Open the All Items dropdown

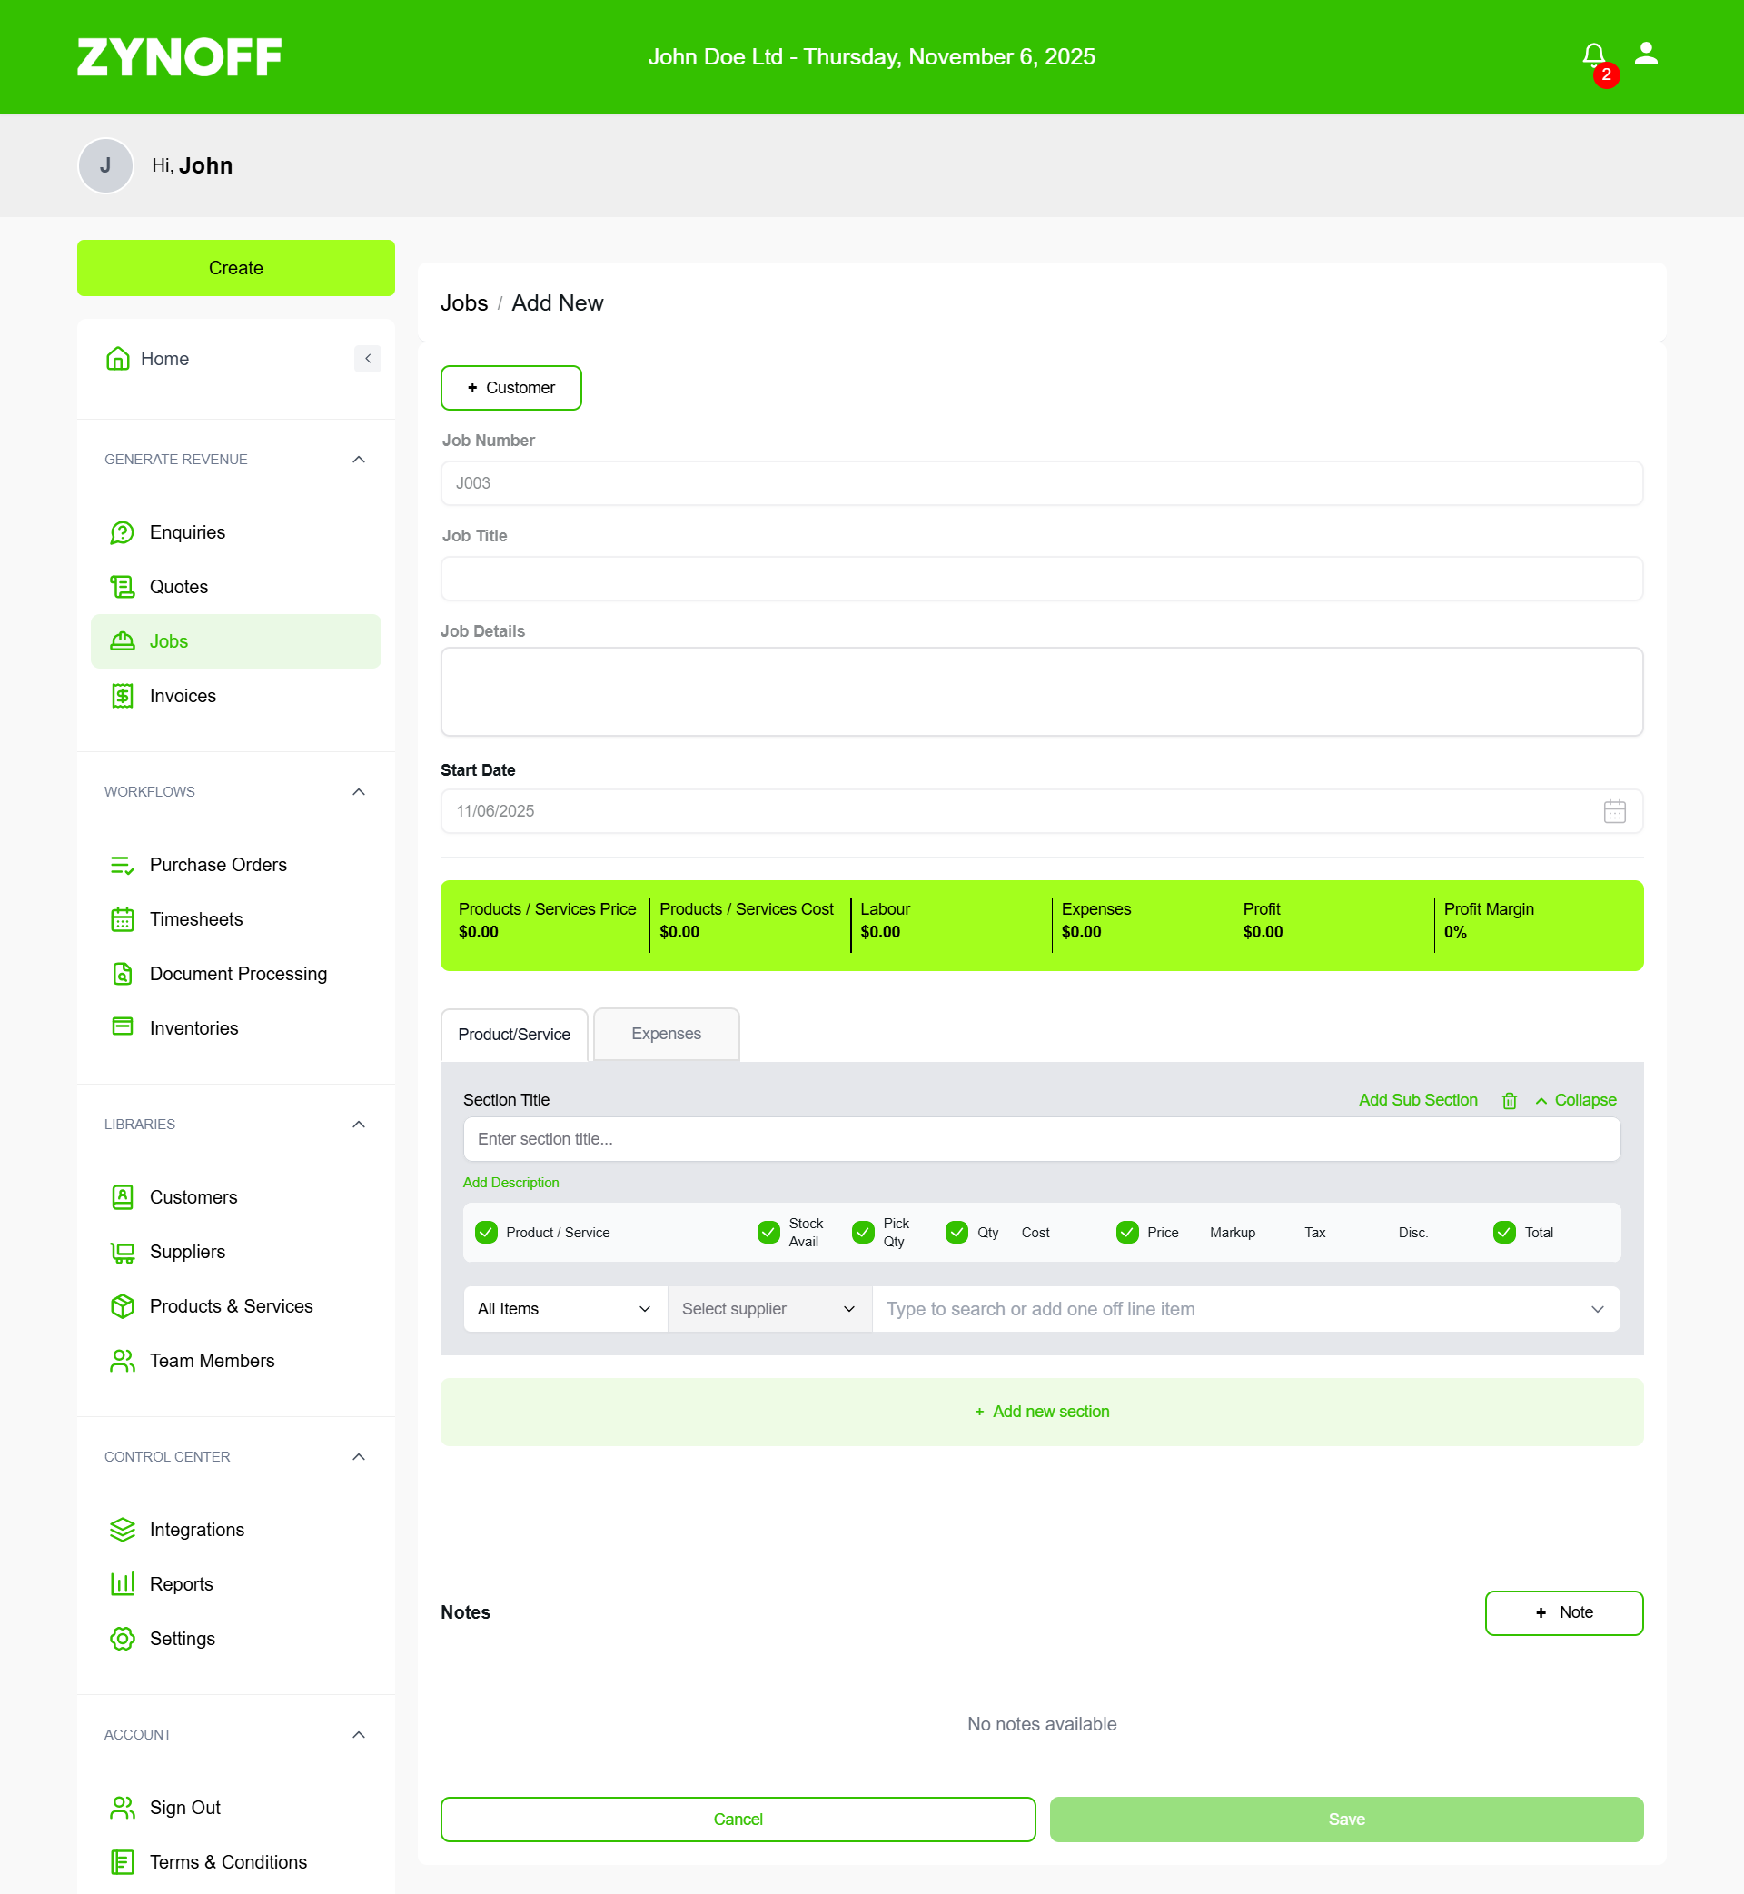click(564, 1309)
